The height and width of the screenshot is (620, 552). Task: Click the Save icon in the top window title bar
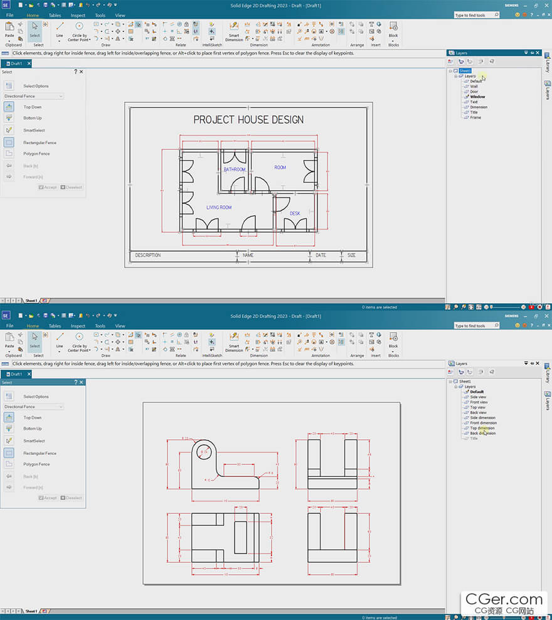pyautogui.click(x=45, y=5)
